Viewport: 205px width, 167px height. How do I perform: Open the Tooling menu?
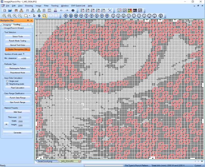point(55,6)
